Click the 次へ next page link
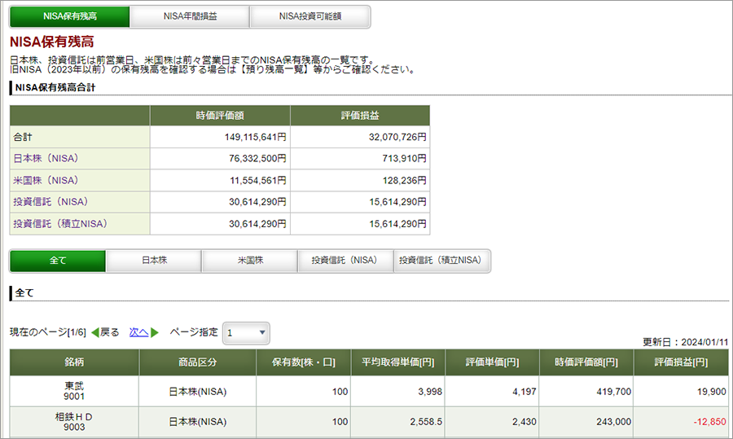The height and width of the screenshot is (439, 733). pos(138,332)
